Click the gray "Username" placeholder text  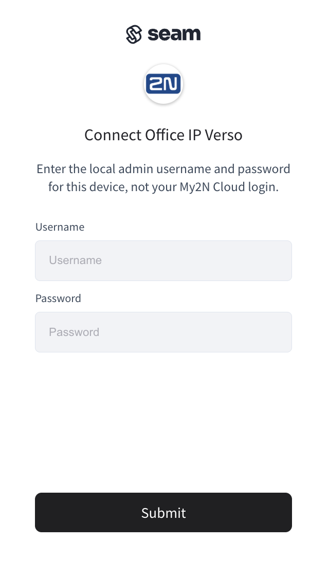(75, 260)
